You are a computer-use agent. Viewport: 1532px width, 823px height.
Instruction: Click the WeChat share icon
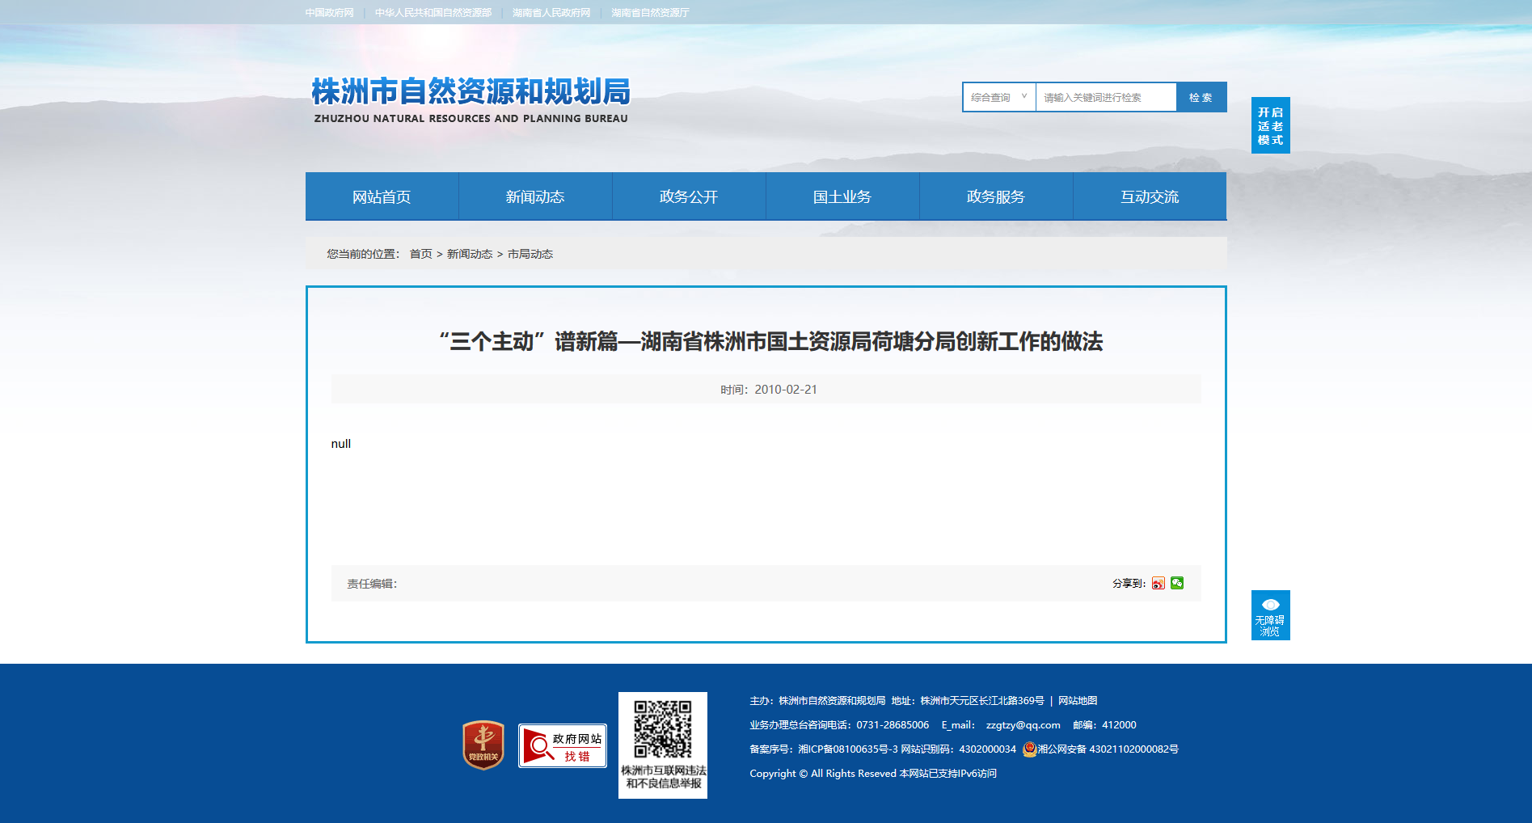pos(1177,583)
